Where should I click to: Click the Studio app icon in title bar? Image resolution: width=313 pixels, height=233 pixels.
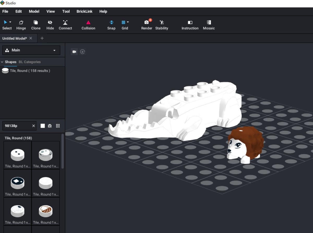(2, 3)
